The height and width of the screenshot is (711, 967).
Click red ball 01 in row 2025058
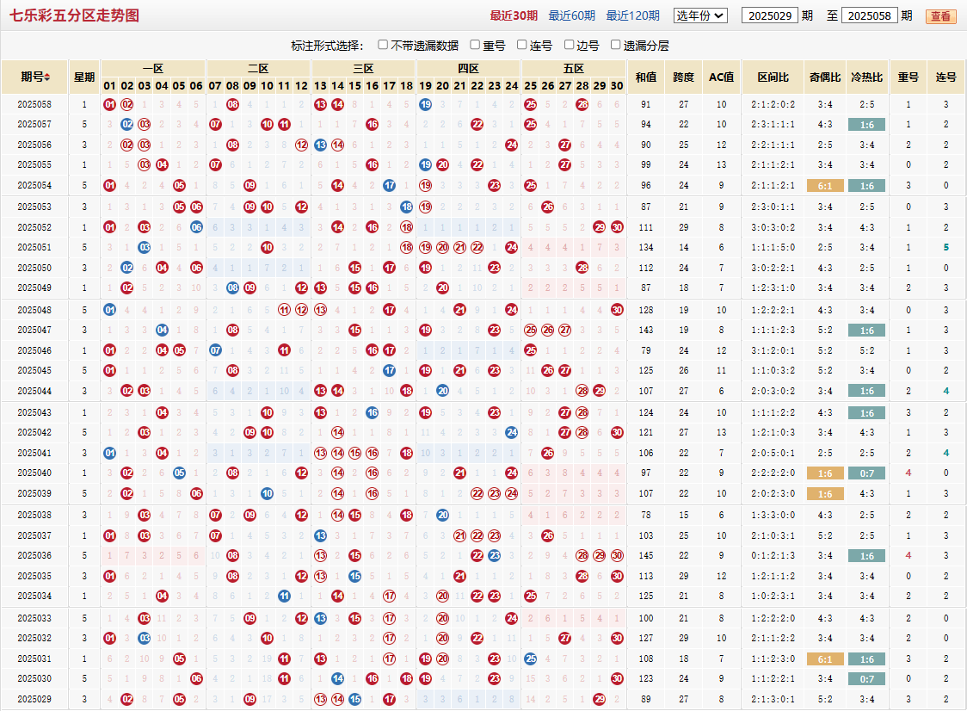pyautogui.click(x=110, y=104)
